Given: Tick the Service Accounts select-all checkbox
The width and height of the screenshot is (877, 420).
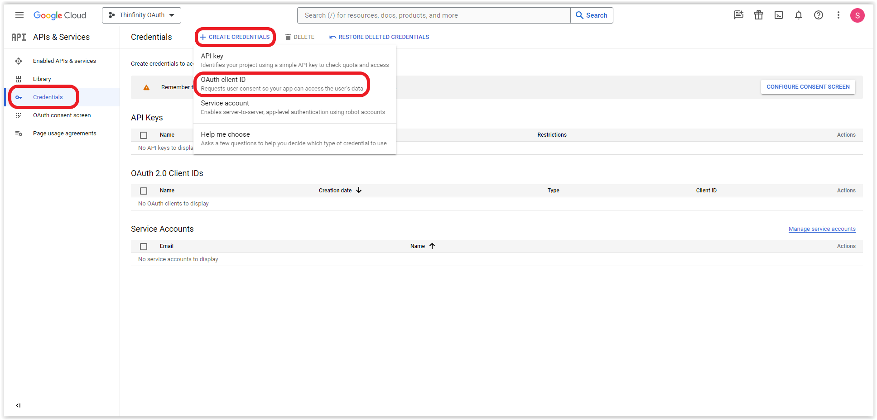Looking at the screenshot, I should (x=144, y=246).
